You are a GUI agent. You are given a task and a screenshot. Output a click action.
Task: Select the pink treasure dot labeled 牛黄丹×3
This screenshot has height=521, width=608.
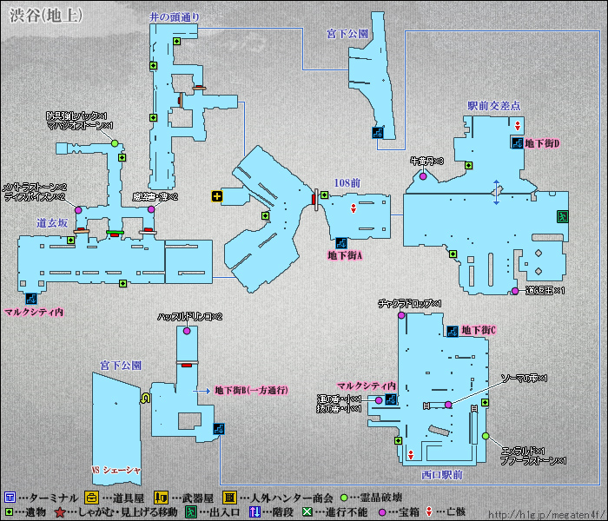[x=424, y=176]
